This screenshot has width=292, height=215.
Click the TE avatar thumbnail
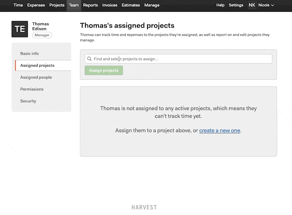[20, 29]
